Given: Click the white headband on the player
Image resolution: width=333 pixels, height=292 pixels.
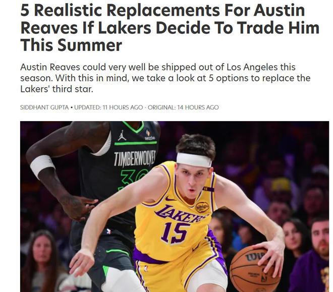Looking at the screenshot, I should pyautogui.click(x=194, y=159).
